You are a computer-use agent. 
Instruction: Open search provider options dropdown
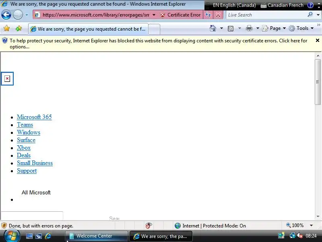(318, 15)
